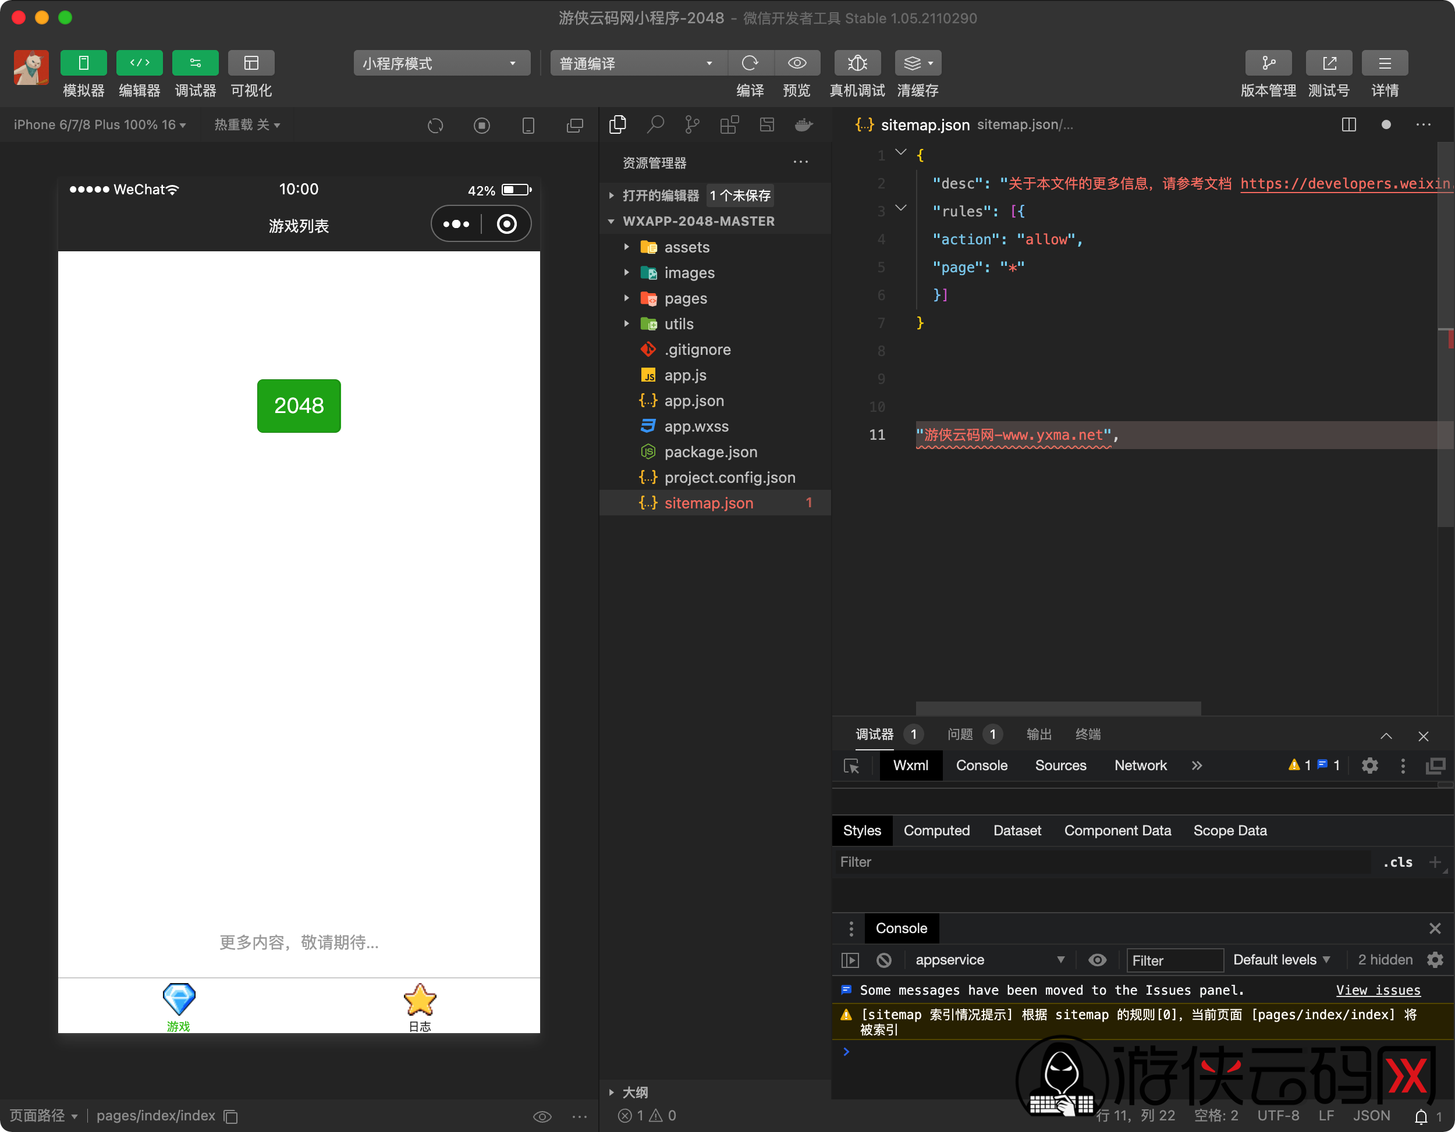Select the Computed styles tab
Screen dimensions: 1455x1132
(936, 831)
